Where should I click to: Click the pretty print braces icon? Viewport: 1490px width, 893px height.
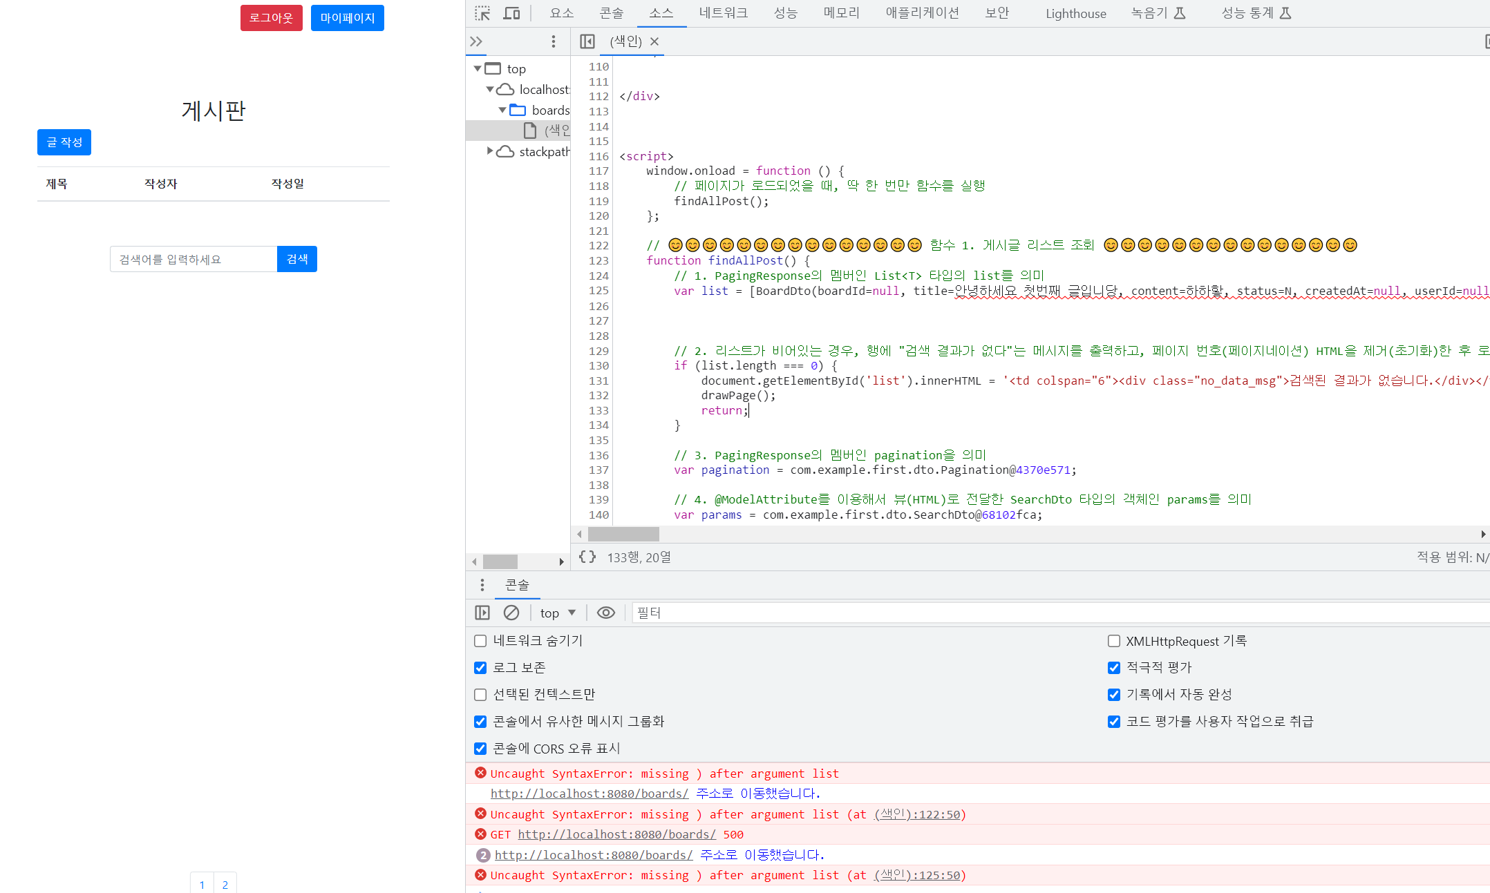coord(587,557)
